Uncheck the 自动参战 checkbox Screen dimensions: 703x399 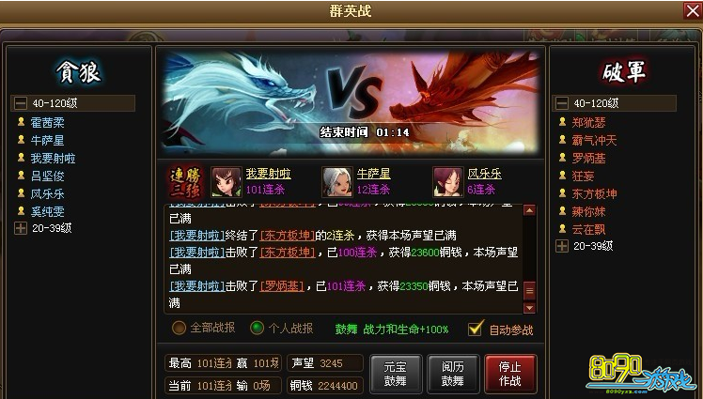click(x=476, y=329)
